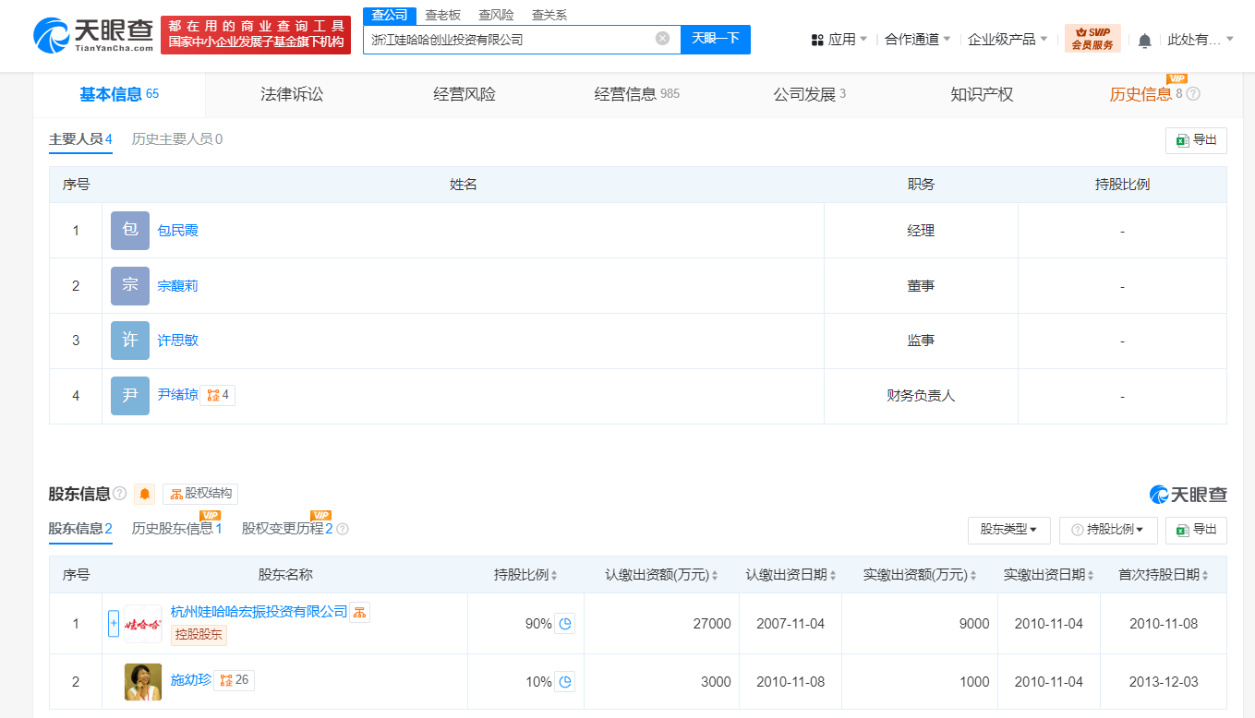Open the related-companies badge for 尹绪琼

(218, 395)
